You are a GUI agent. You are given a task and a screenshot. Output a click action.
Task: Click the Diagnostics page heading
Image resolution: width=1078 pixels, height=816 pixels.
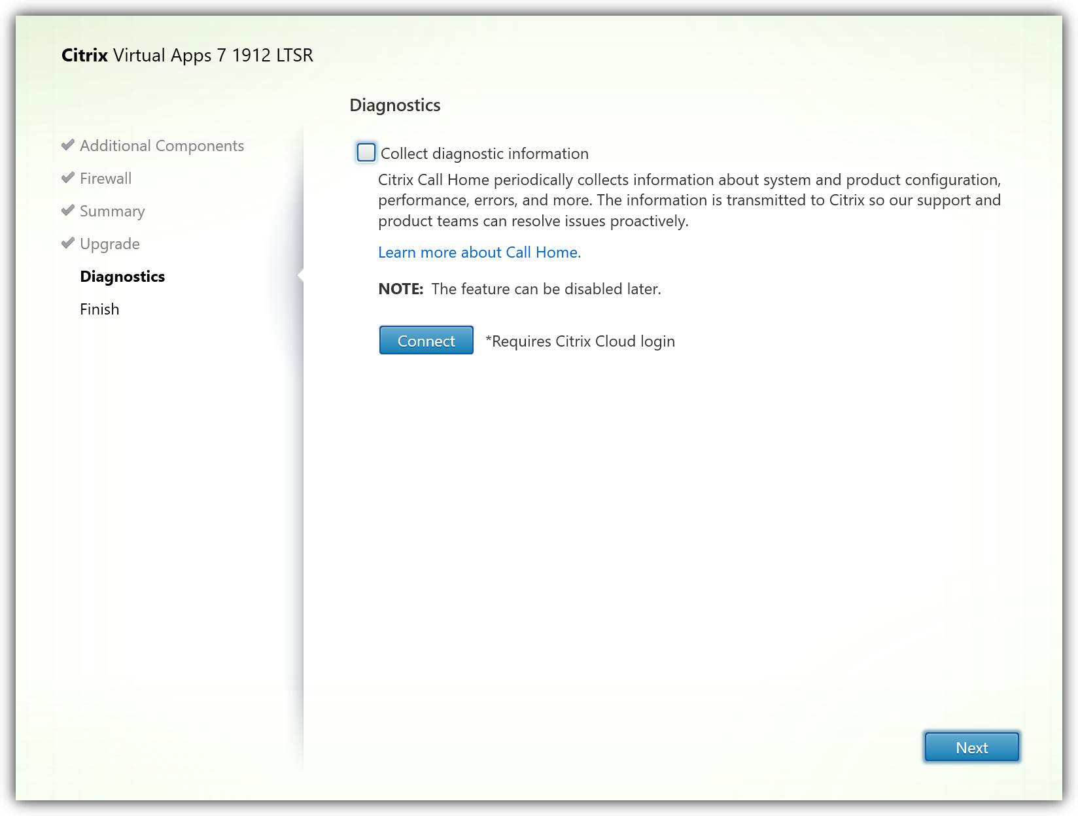tap(394, 105)
